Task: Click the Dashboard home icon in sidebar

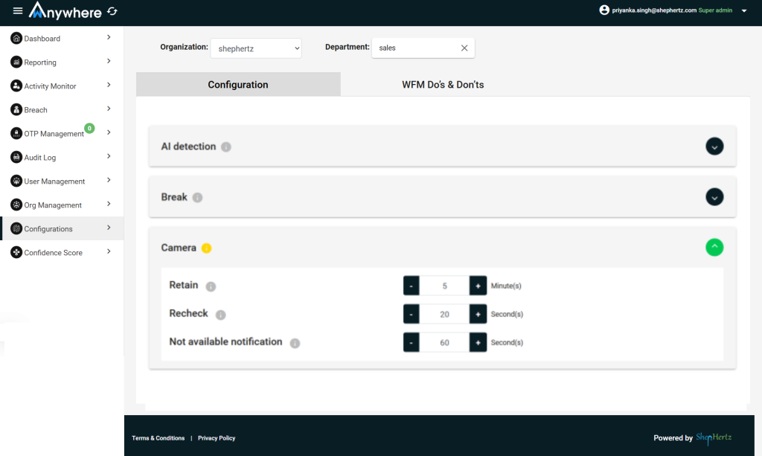Action: click(16, 39)
